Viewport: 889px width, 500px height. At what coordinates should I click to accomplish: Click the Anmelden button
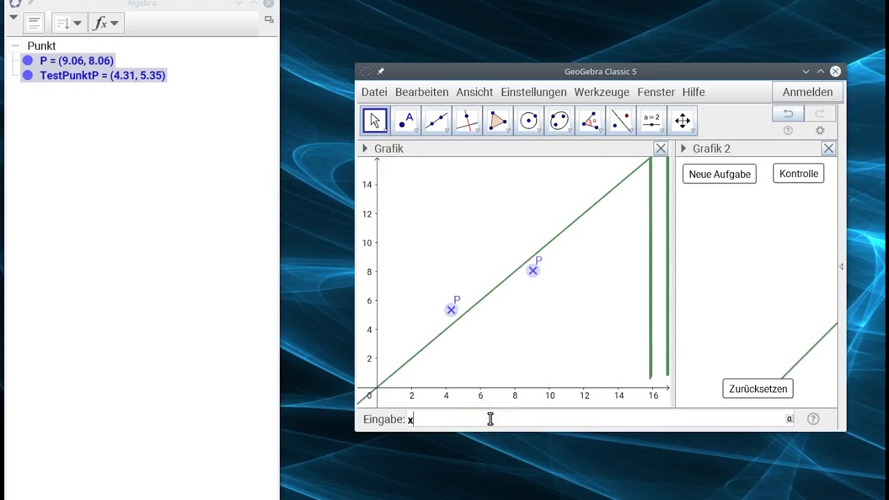808,92
